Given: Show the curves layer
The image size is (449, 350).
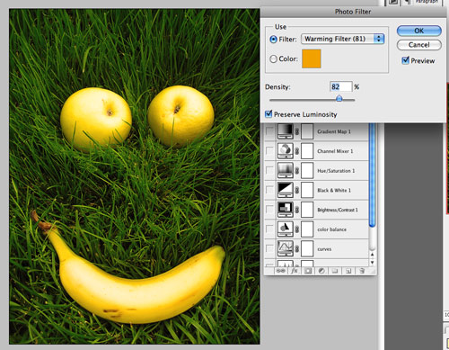Looking at the screenshot, I should tap(269, 248).
